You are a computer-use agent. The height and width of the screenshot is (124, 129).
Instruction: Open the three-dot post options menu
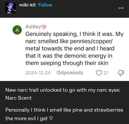pos(121,8)
